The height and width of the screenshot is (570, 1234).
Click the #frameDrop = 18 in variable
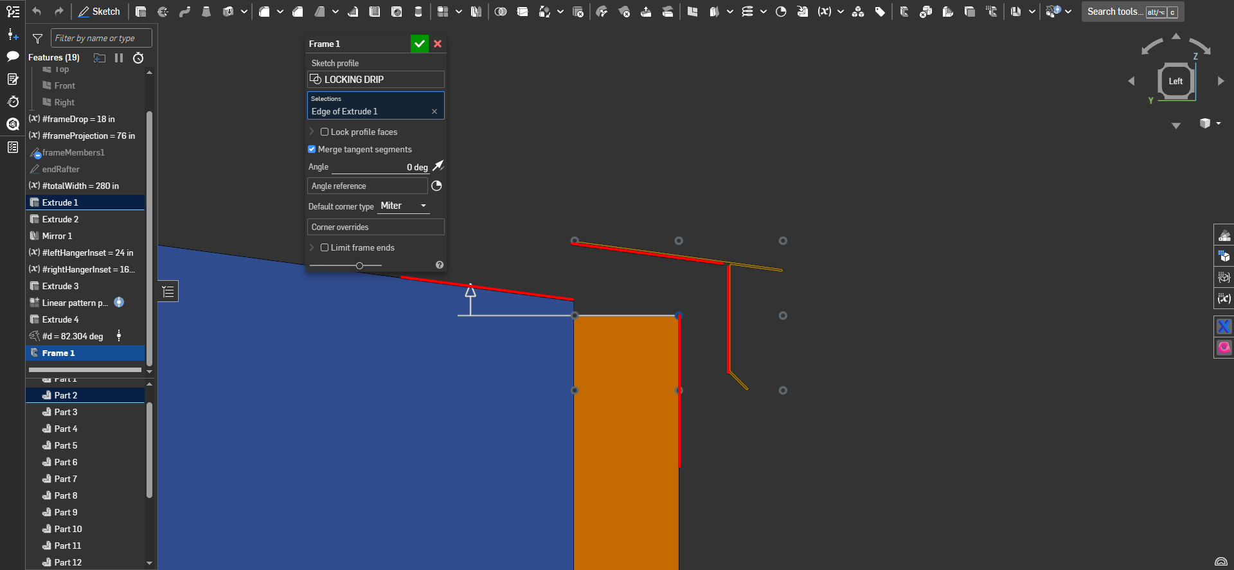[85, 119]
